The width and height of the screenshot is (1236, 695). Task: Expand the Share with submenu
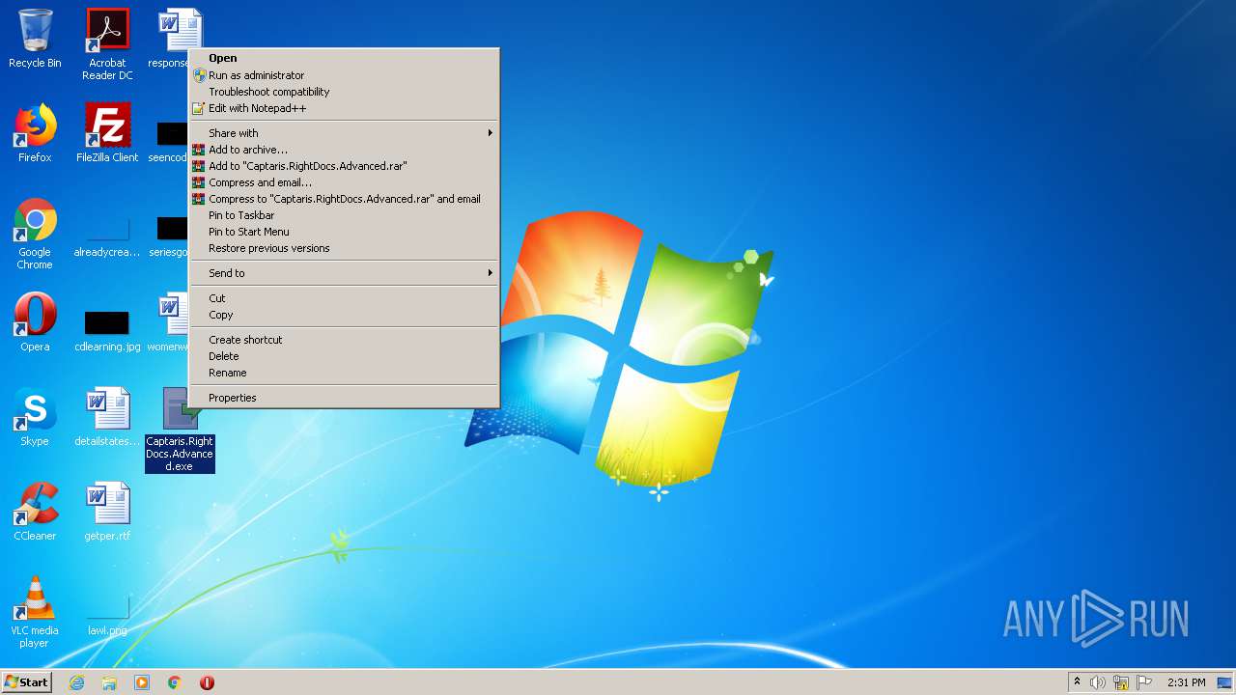(344, 133)
